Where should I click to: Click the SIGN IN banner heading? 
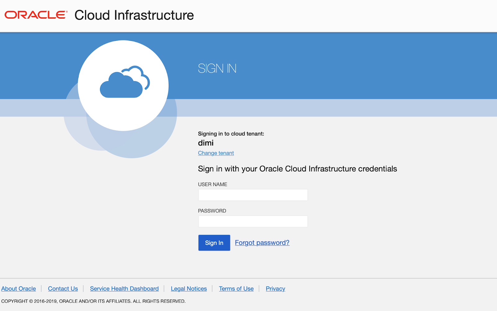(217, 69)
